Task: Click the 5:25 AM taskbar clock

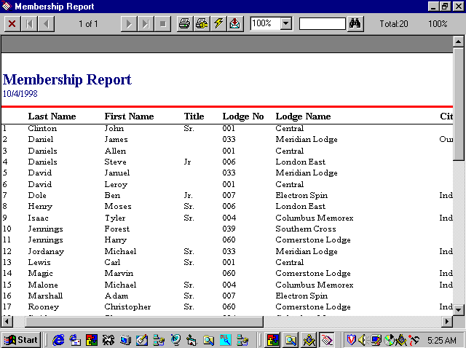Action: click(x=442, y=340)
